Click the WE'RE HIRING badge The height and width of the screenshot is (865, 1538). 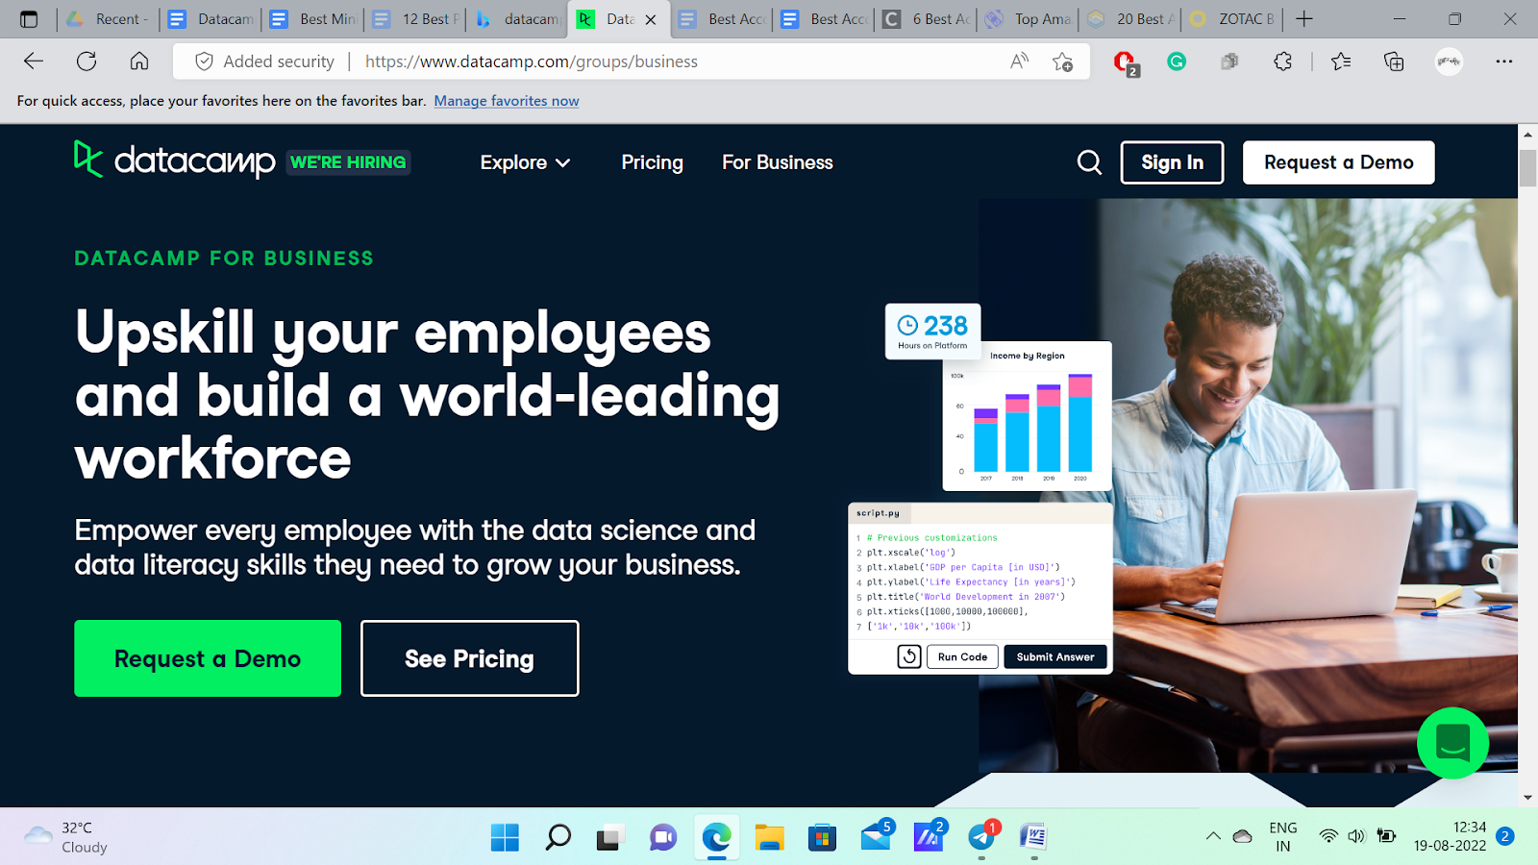tap(348, 162)
